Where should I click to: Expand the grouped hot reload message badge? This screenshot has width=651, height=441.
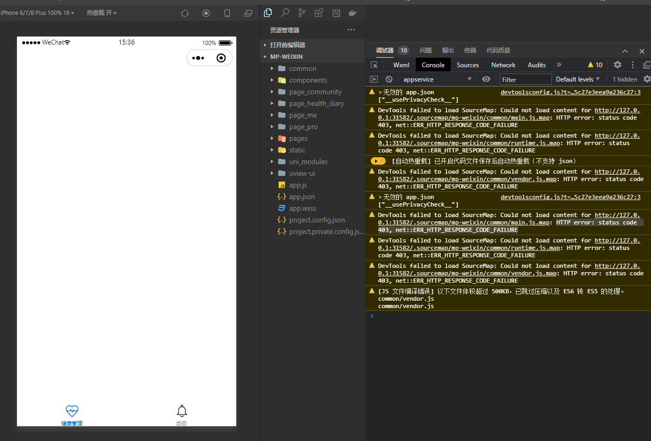[378, 161]
